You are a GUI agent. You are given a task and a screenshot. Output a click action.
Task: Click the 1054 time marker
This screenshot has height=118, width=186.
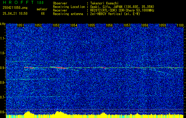74,25
